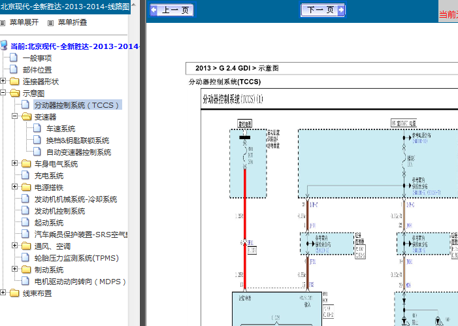The width and height of the screenshot is (458, 326).
Task: Click page icon beside 分动器控制系统（TCCS）
Action: [25, 105]
